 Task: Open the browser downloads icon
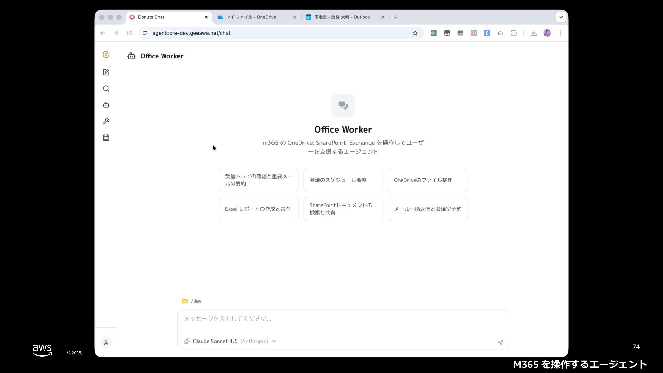(x=534, y=33)
